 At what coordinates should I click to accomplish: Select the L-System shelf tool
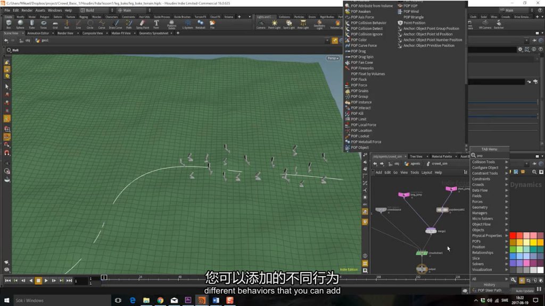click(x=187, y=24)
